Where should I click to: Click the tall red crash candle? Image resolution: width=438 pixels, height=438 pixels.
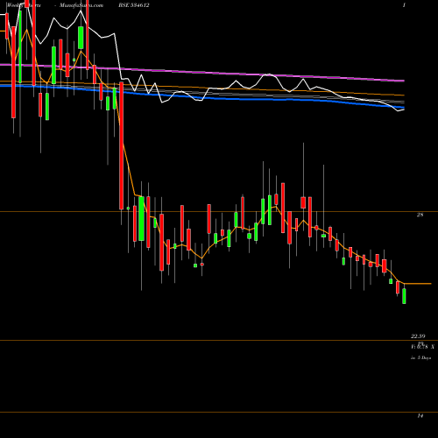(x=121, y=145)
